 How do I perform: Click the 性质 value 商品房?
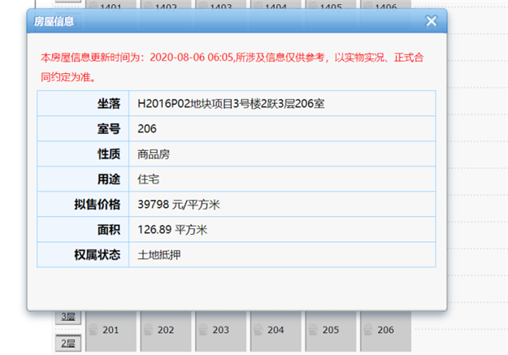click(154, 154)
